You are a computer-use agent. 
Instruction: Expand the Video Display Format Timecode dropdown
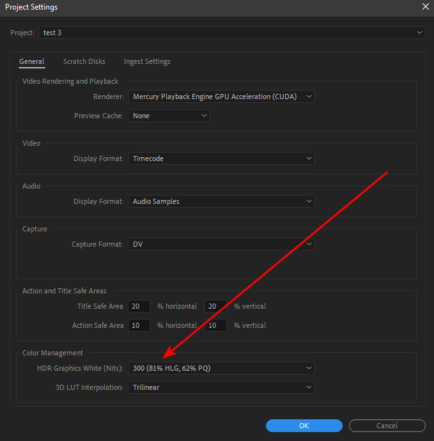221,159
